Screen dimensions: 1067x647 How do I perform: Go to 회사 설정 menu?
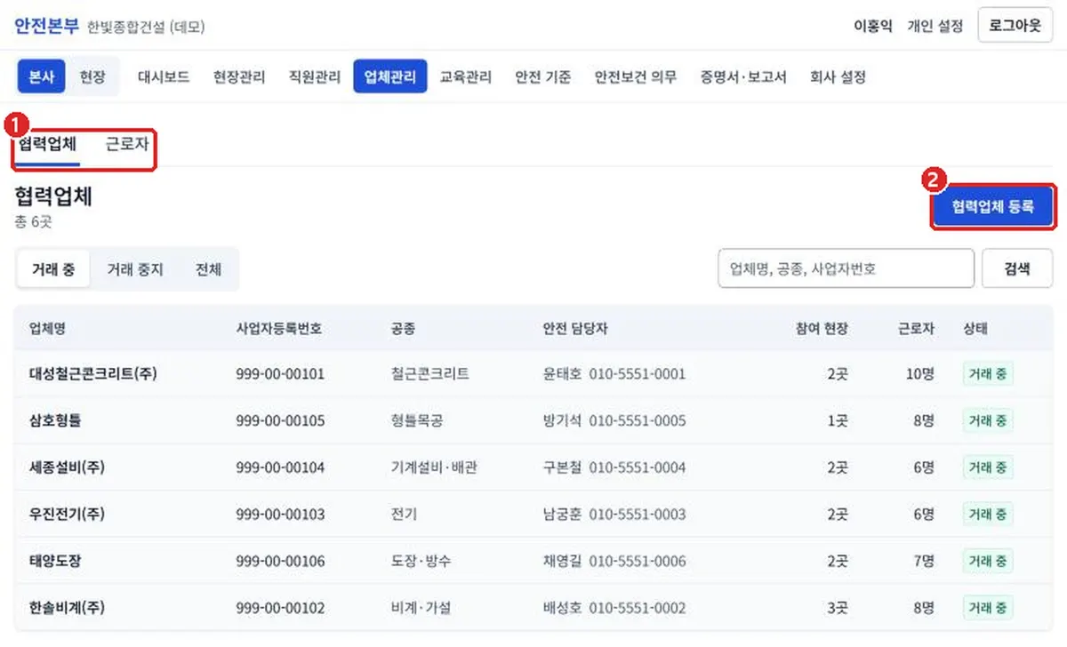(x=838, y=76)
